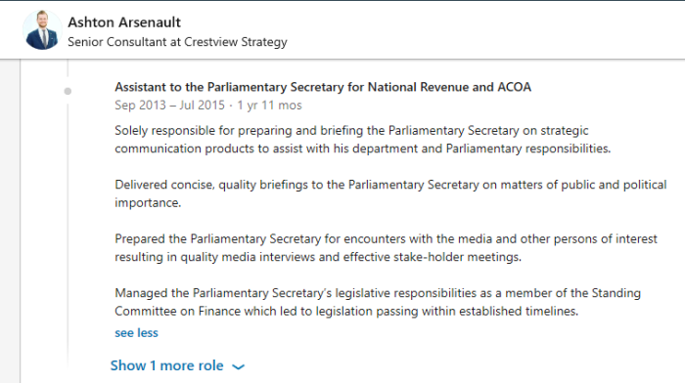Click the paragraph about encounters with the media
The width and height of the screenshot is (685, 383).
pyautogui.click(x=386, y=248)
